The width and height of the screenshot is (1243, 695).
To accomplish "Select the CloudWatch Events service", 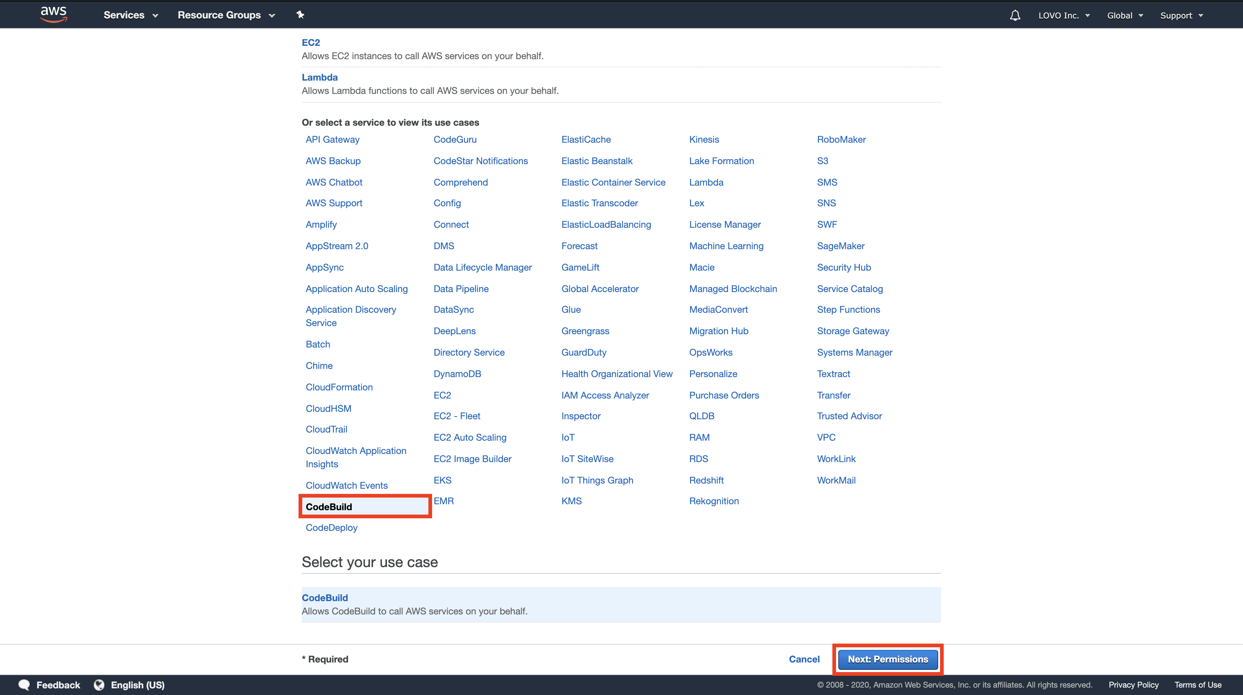I will coord(347,485).
